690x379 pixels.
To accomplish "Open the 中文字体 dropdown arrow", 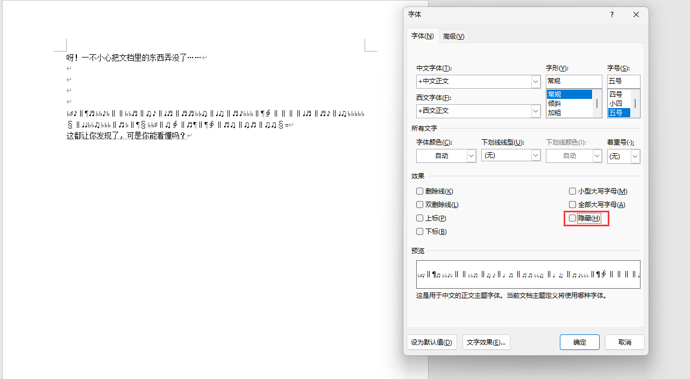I will (536, 82).
